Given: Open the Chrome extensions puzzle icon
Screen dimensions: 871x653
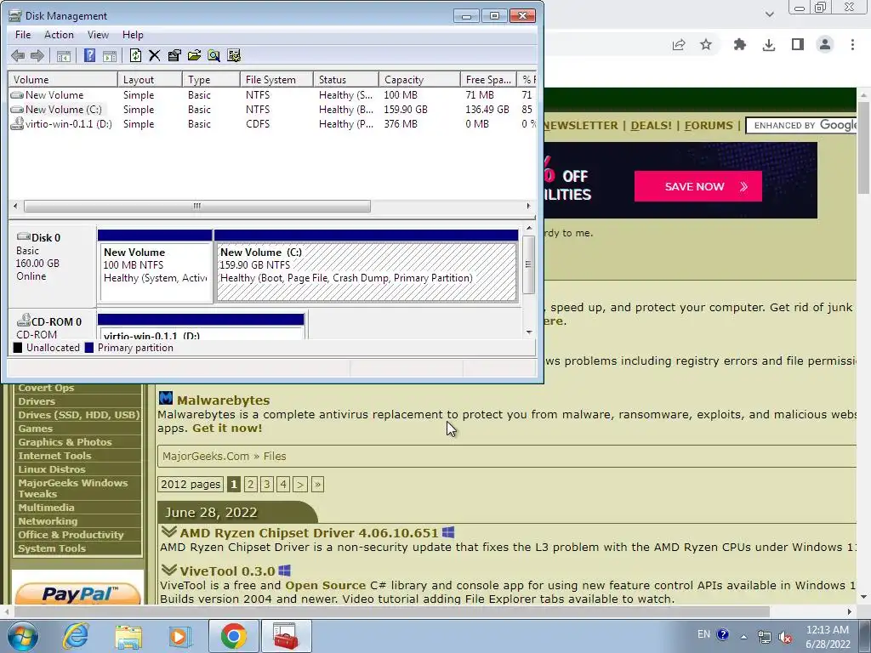Looking at the screenshot, I should 740,44.
